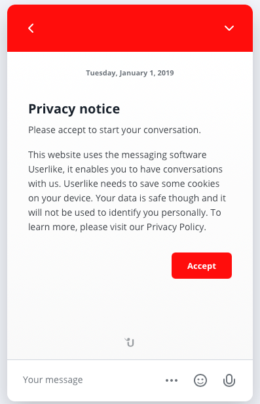
Task: Open the emoji picker smiley icon
Action: tap(200, 380)
